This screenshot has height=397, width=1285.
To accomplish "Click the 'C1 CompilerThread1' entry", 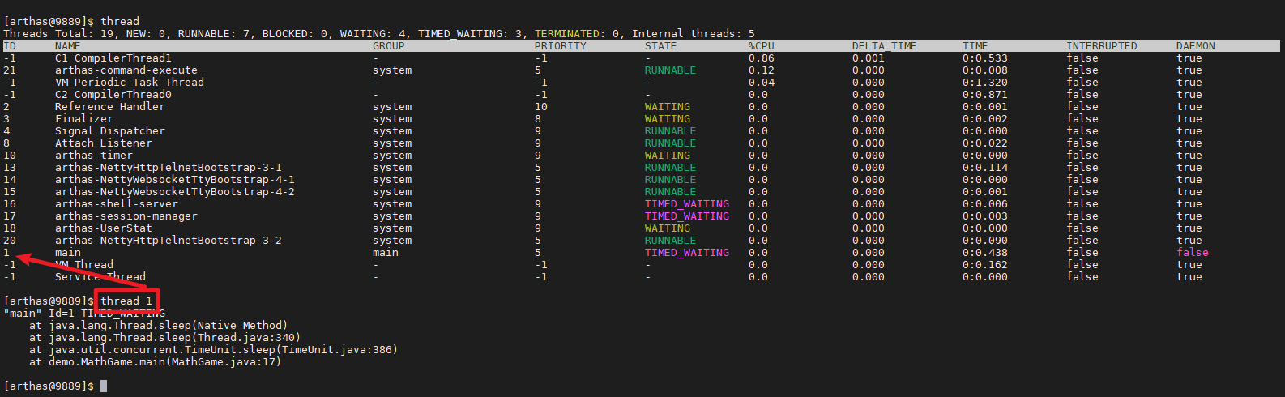I will pos(113,58).
